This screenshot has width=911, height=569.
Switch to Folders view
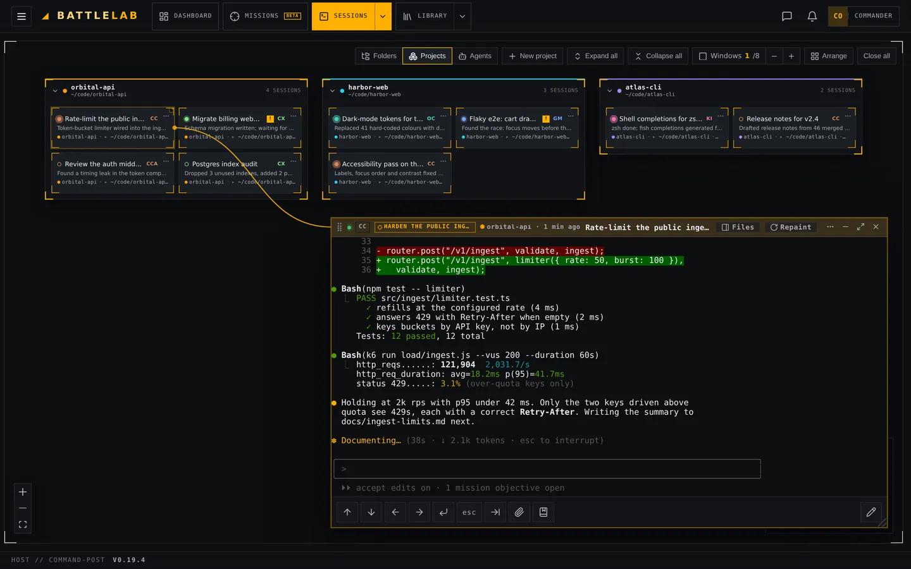(379, 56)
